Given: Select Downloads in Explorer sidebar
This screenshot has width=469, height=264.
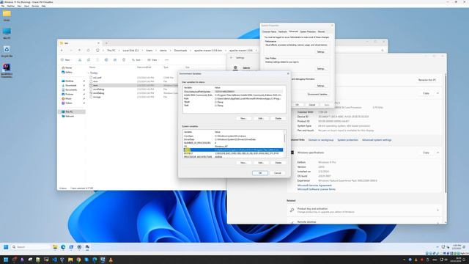Looking at the screenshot, I should 70,85.
